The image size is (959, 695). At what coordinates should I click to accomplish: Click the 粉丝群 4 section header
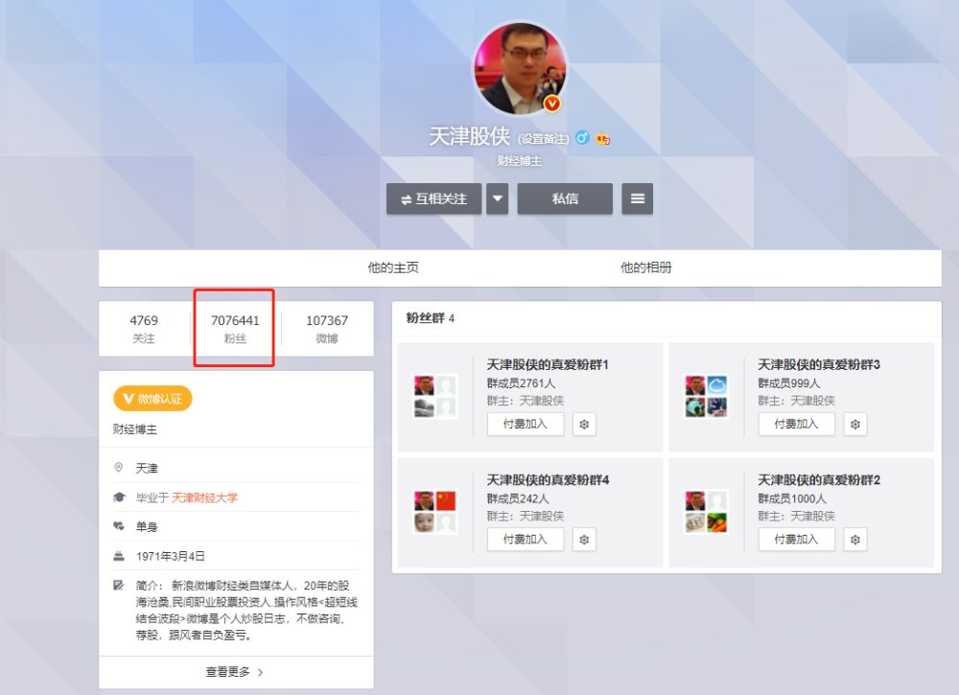click(430, 318)
